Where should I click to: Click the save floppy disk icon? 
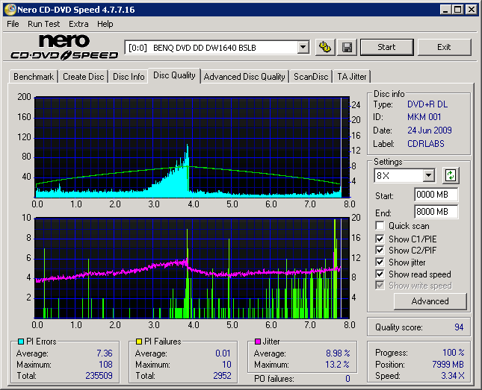pos(347,47)
